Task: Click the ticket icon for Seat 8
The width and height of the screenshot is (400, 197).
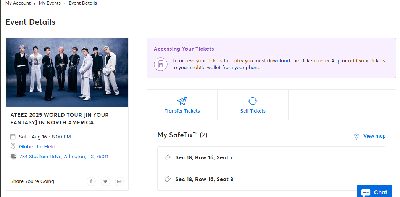Action: pos(167,179)
